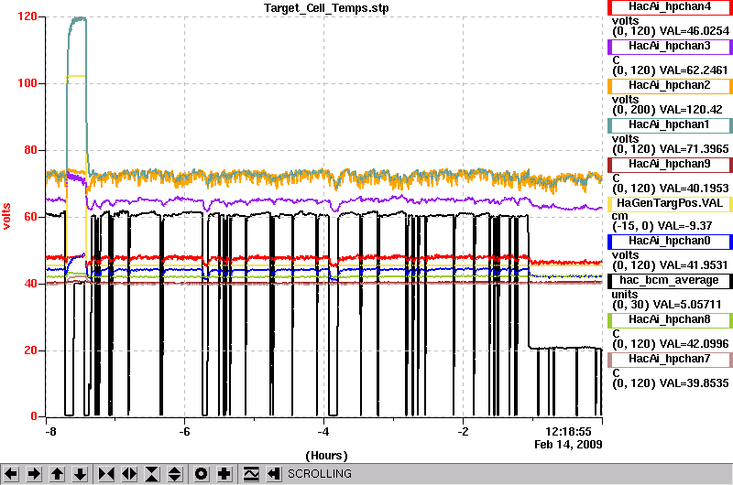The width and height of the screenshot is (733, 485).
Task: Select the HacAi_hpchan9 curve label
Action: (x=670, y=165)
